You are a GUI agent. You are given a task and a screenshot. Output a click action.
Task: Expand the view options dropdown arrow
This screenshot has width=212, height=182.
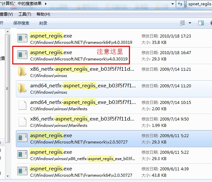tap(190, 23)
